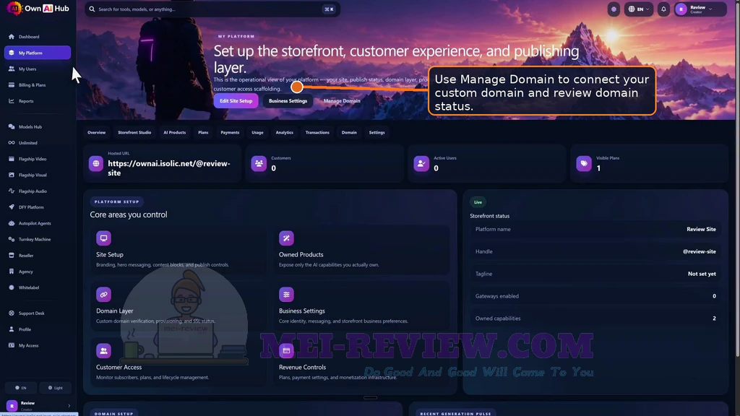The width and height of the screenshot is (740, 416).
Task: Open the Business Settings core area card
Action: pos(361,306)
